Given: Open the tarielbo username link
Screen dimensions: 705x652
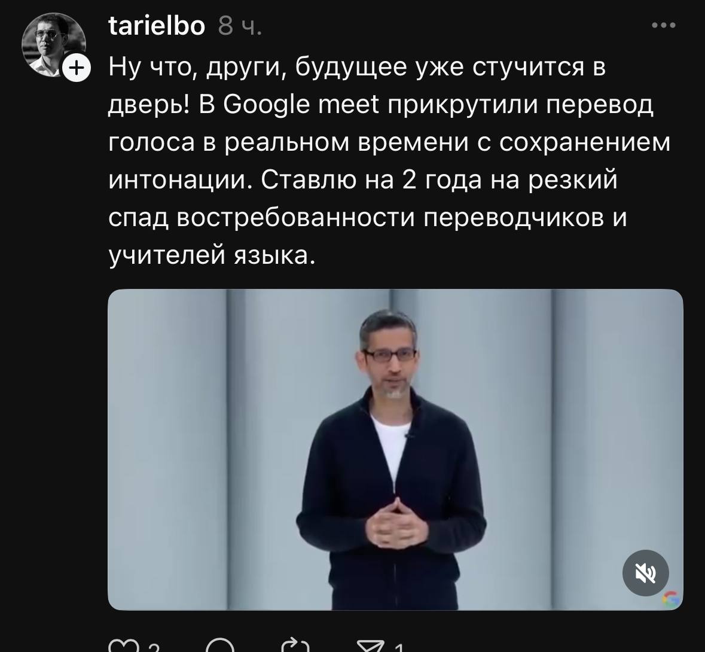Looking at the screenshot, I should (x=157, y=25).
